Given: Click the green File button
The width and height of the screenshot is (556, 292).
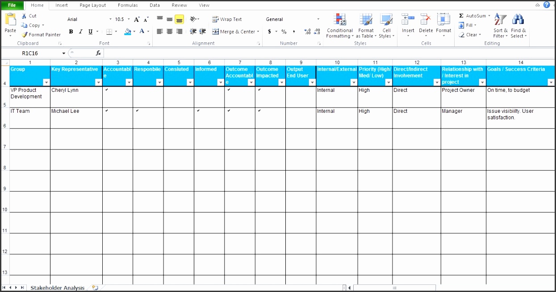Looking at the screenshot, I should [12, 5].
